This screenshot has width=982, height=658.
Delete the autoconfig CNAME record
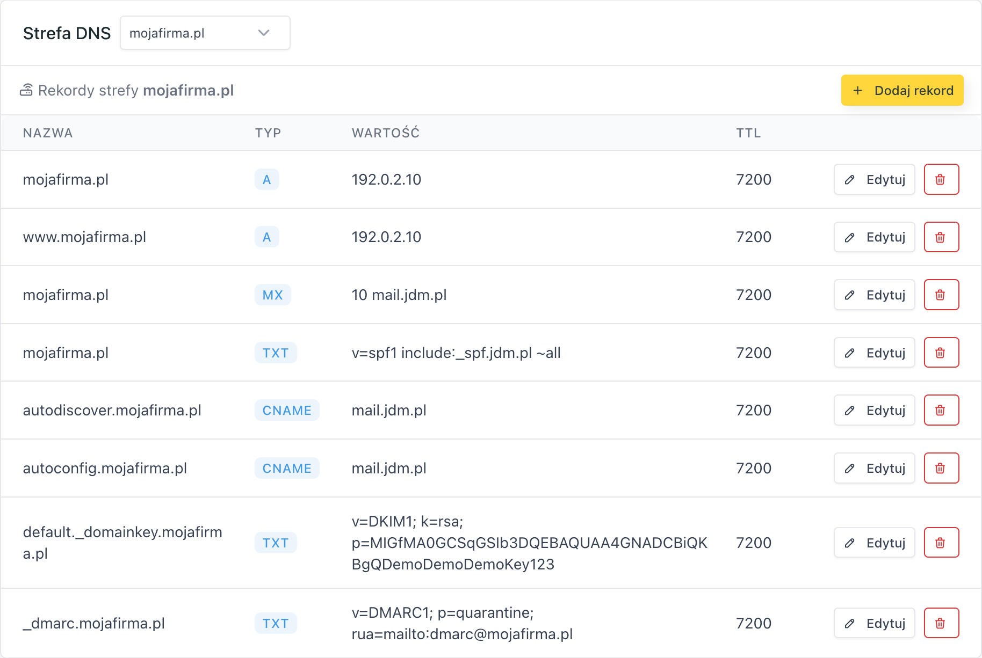941,468
